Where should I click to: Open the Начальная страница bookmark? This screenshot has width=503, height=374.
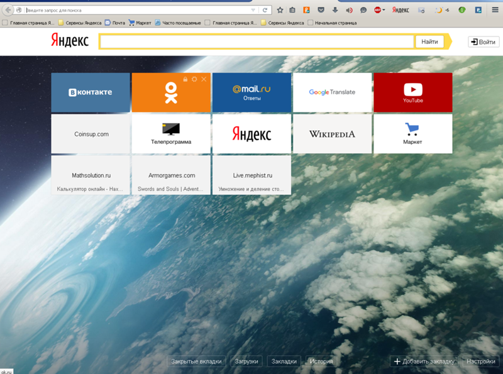[332, 23]
